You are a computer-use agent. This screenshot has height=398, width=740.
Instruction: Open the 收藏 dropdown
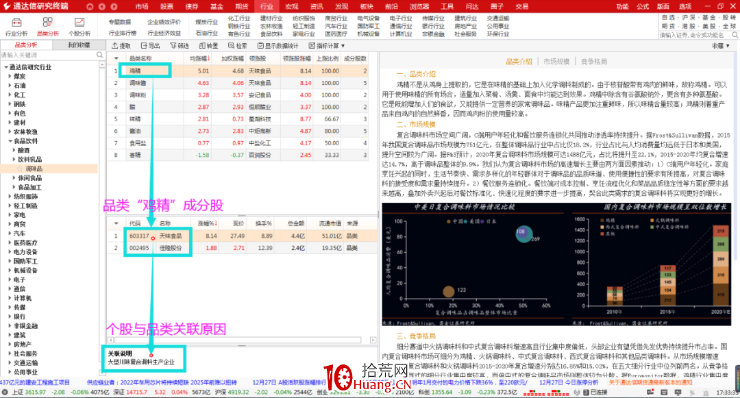coord(721,46)
